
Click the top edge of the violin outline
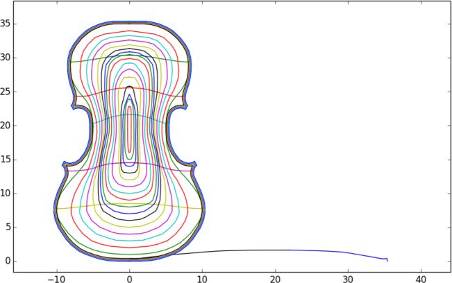tap(129, 22)
